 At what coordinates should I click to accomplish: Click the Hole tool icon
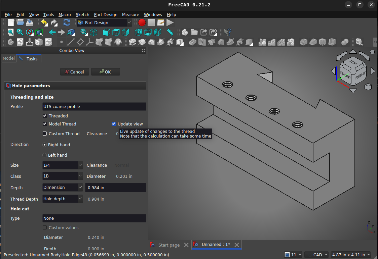pos(202,42)
